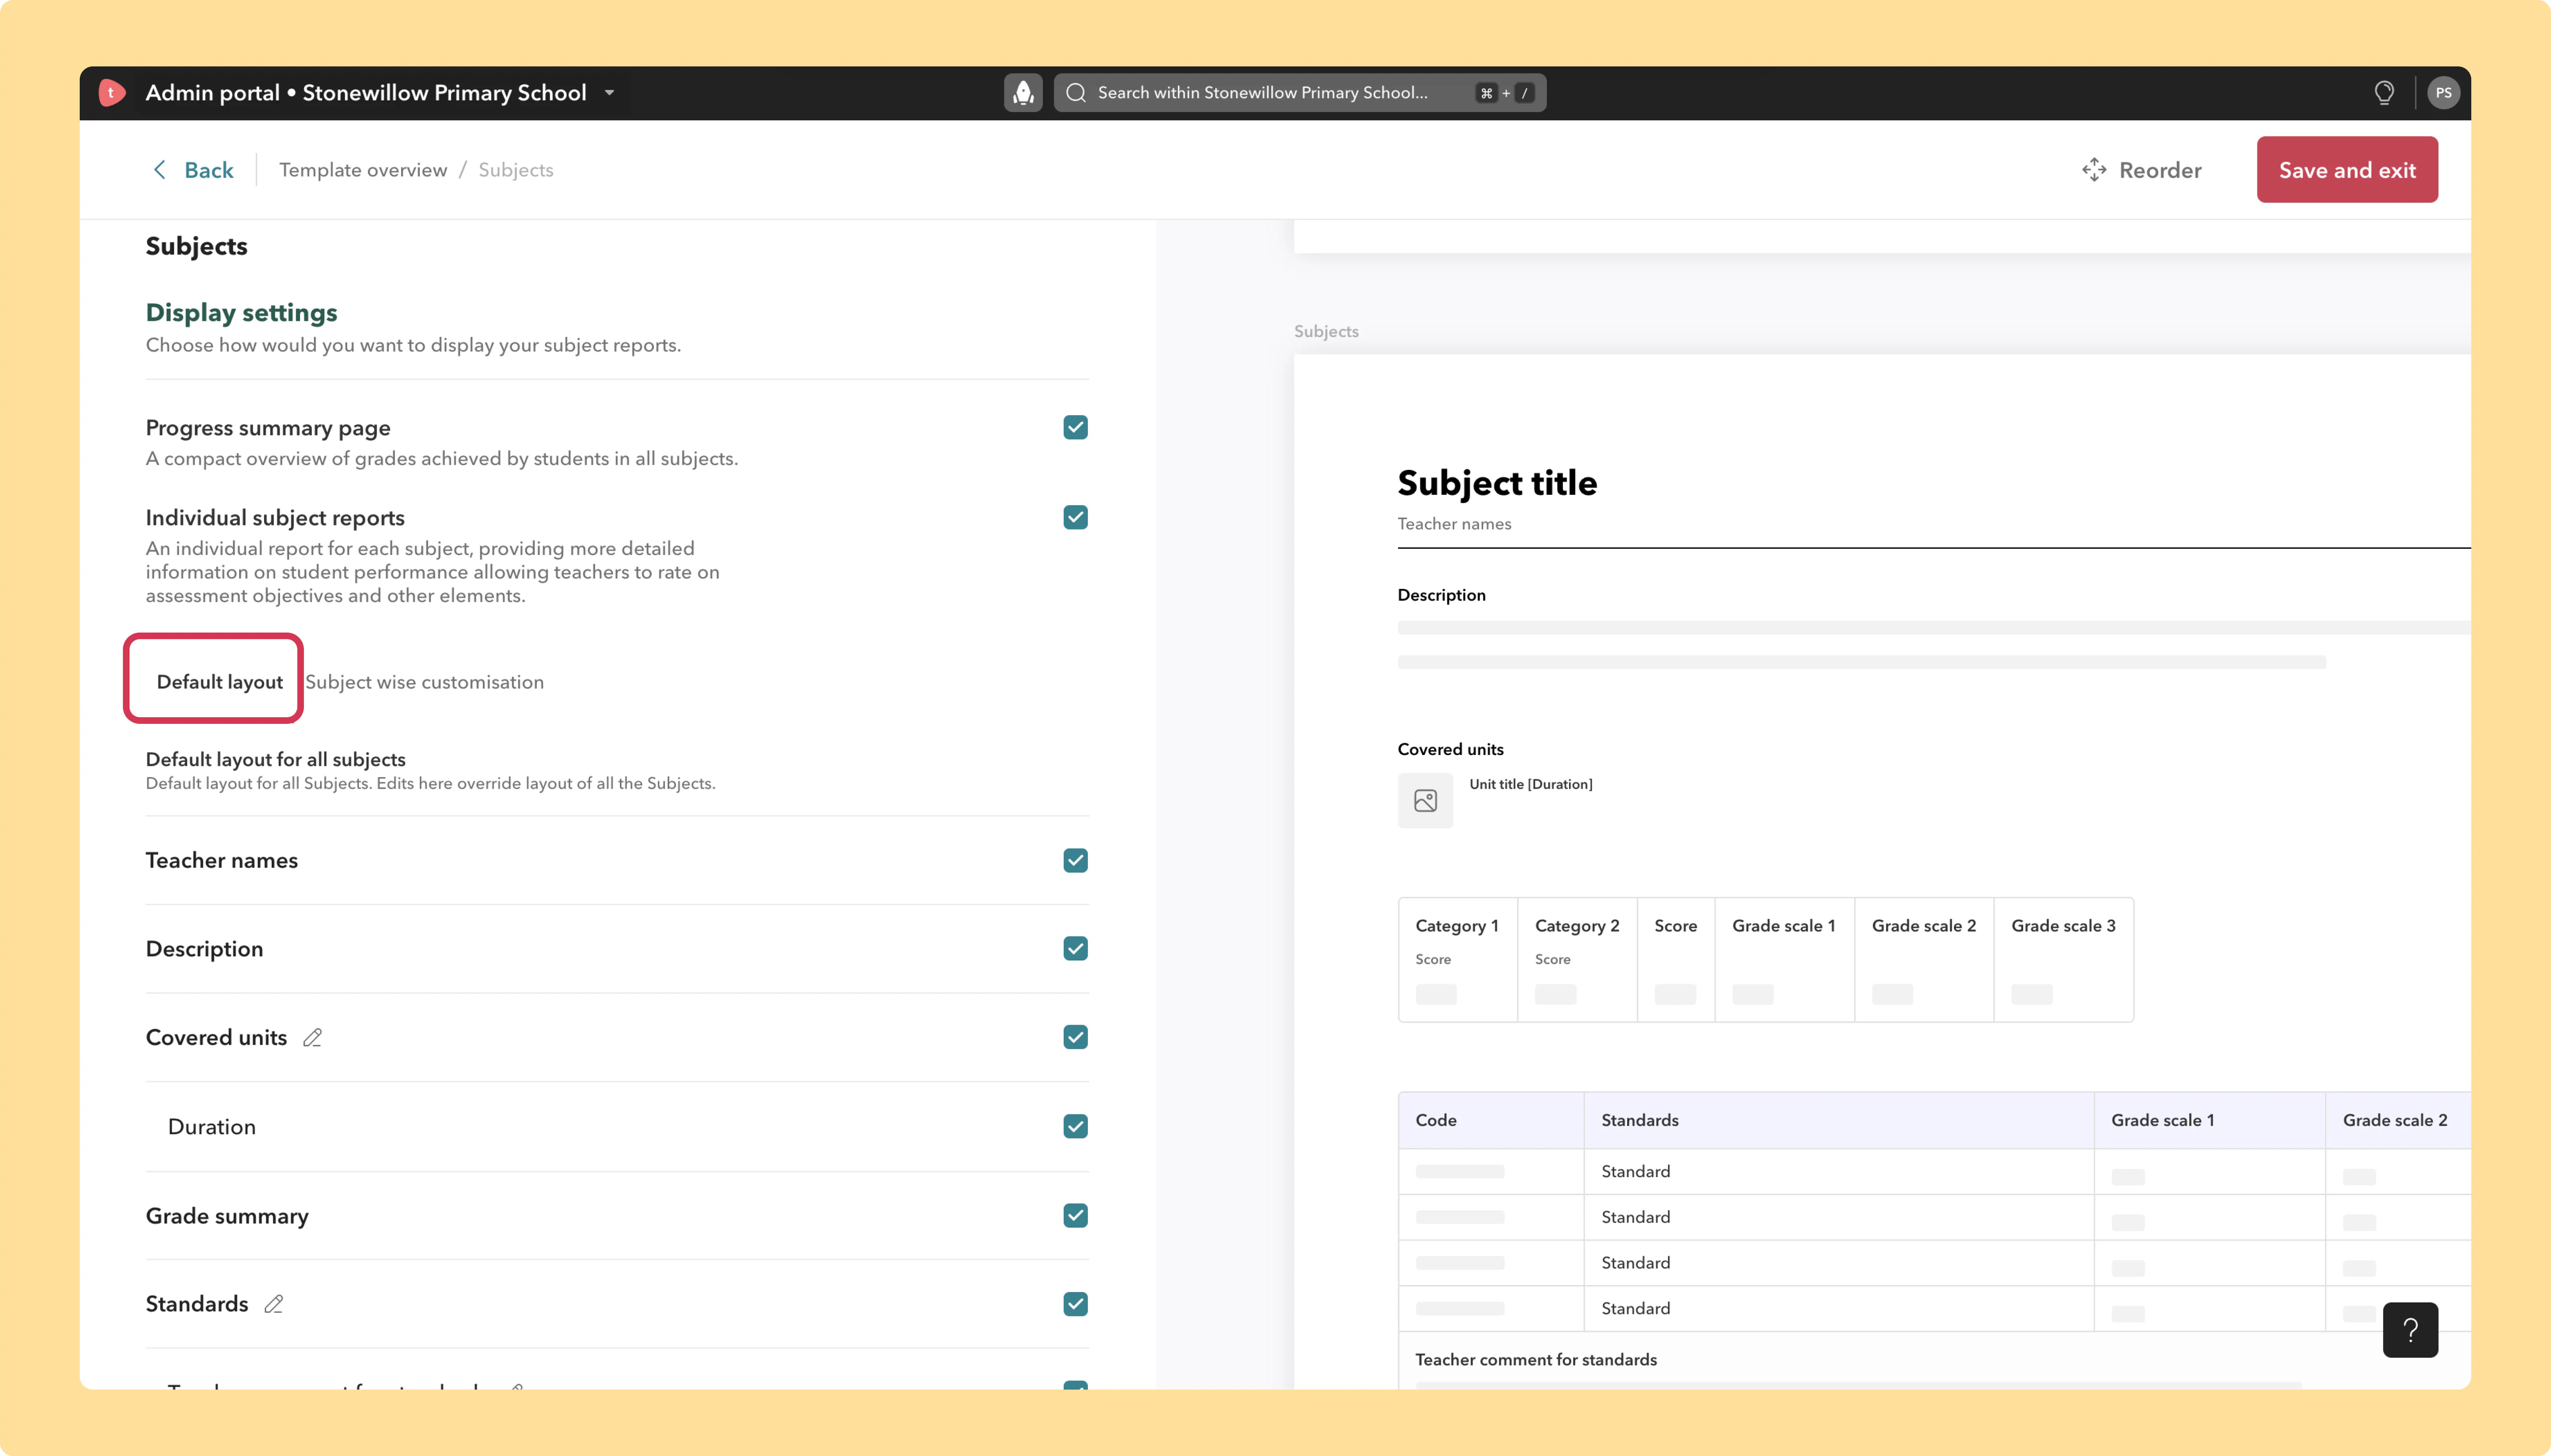Edit Covered units with pencil icon
This screenshot has height=1456, width=2551.
(312, 1038)
